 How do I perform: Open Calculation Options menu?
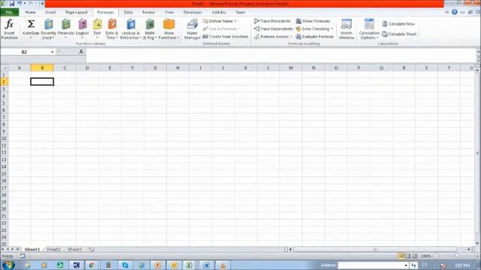369,29
